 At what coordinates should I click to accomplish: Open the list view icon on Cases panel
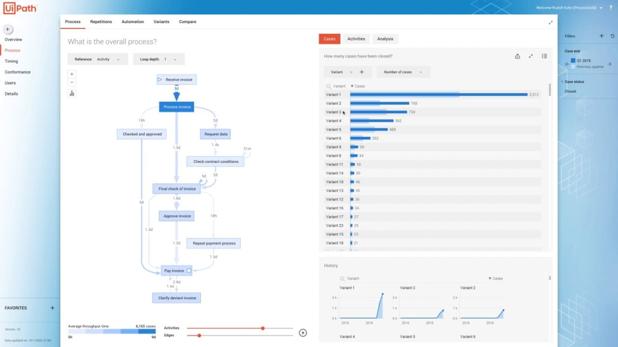(x=544, y=56)
